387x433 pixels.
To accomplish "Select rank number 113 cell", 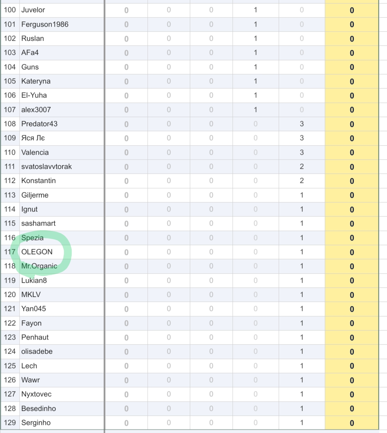I will 10,195.
